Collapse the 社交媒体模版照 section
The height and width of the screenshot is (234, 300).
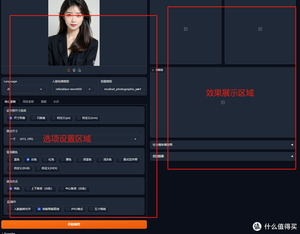pos(291,145)
